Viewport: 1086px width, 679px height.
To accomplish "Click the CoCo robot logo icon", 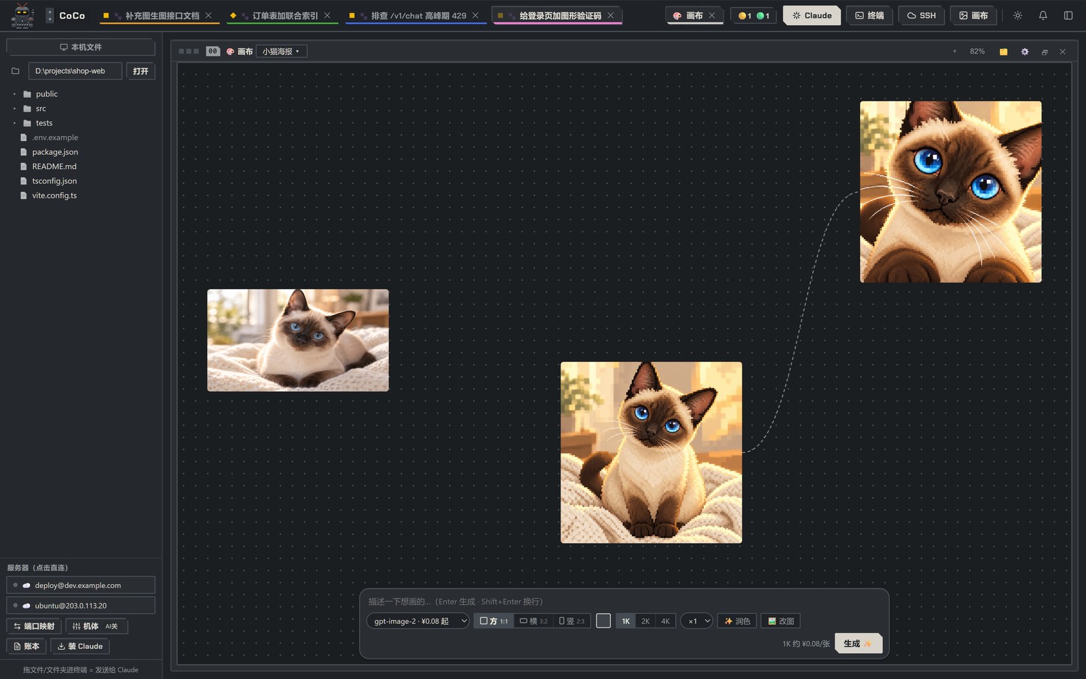I will click(x=22, y=16).
